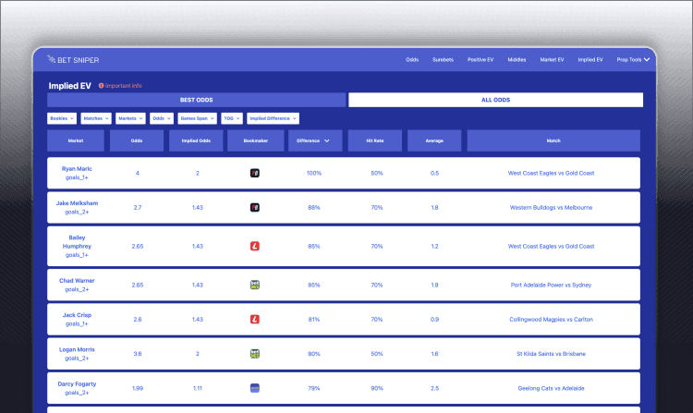This screenshot has width=693, height=413.
Task: Select Bailey Humphrey goals_1+ market
Action: click(77, 246)
